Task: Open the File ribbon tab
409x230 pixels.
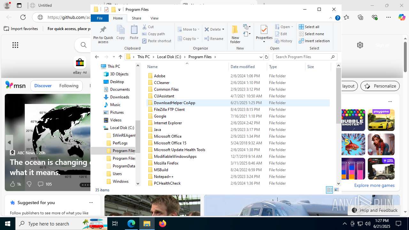Action: (100, 18)
